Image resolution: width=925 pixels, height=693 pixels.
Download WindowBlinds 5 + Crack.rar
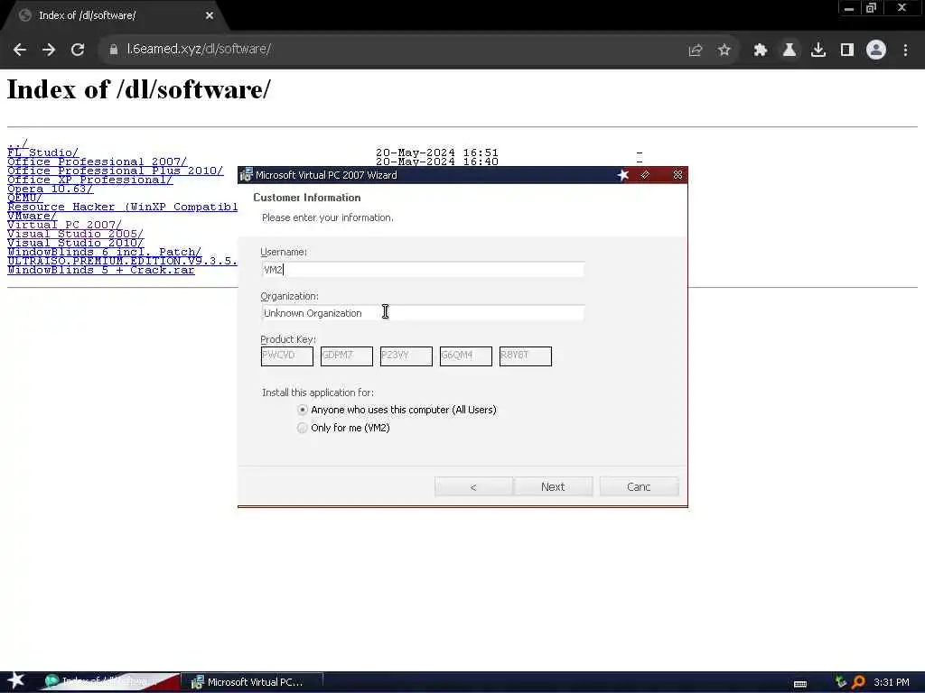tap(101, 270)
